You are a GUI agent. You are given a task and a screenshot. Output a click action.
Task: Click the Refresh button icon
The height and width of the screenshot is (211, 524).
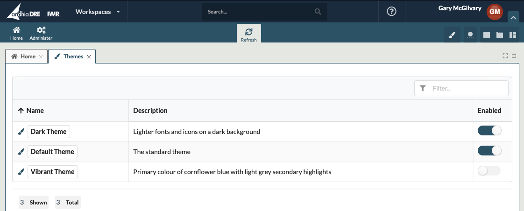click(248, 32)
